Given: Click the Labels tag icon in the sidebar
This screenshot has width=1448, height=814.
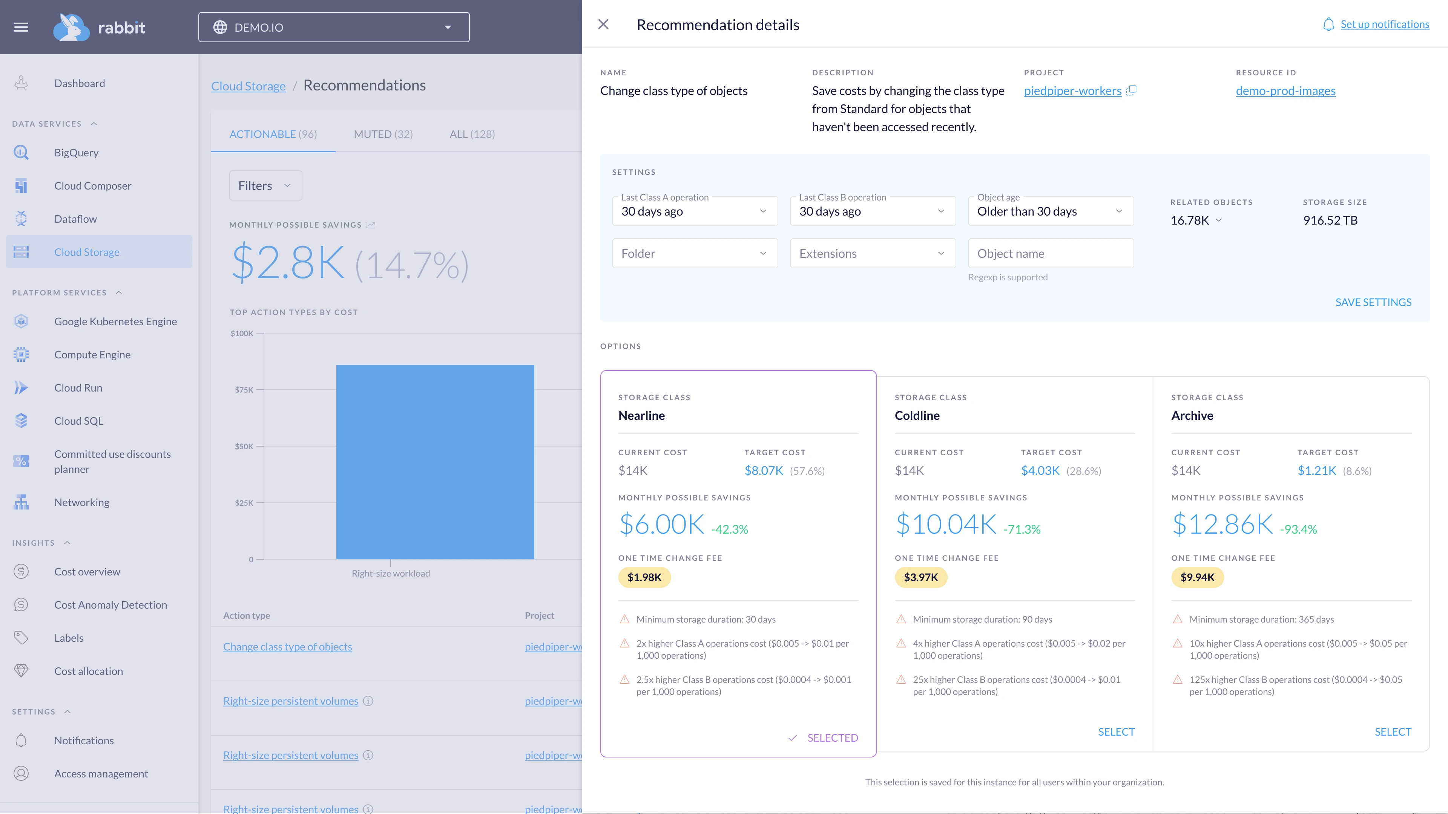Looking at the screenshot, I should click(21, 638).
